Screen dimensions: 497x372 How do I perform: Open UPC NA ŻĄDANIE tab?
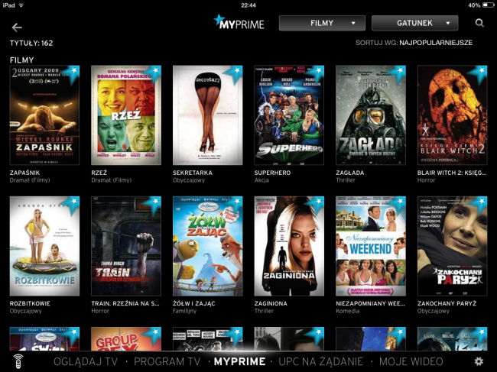321,361
